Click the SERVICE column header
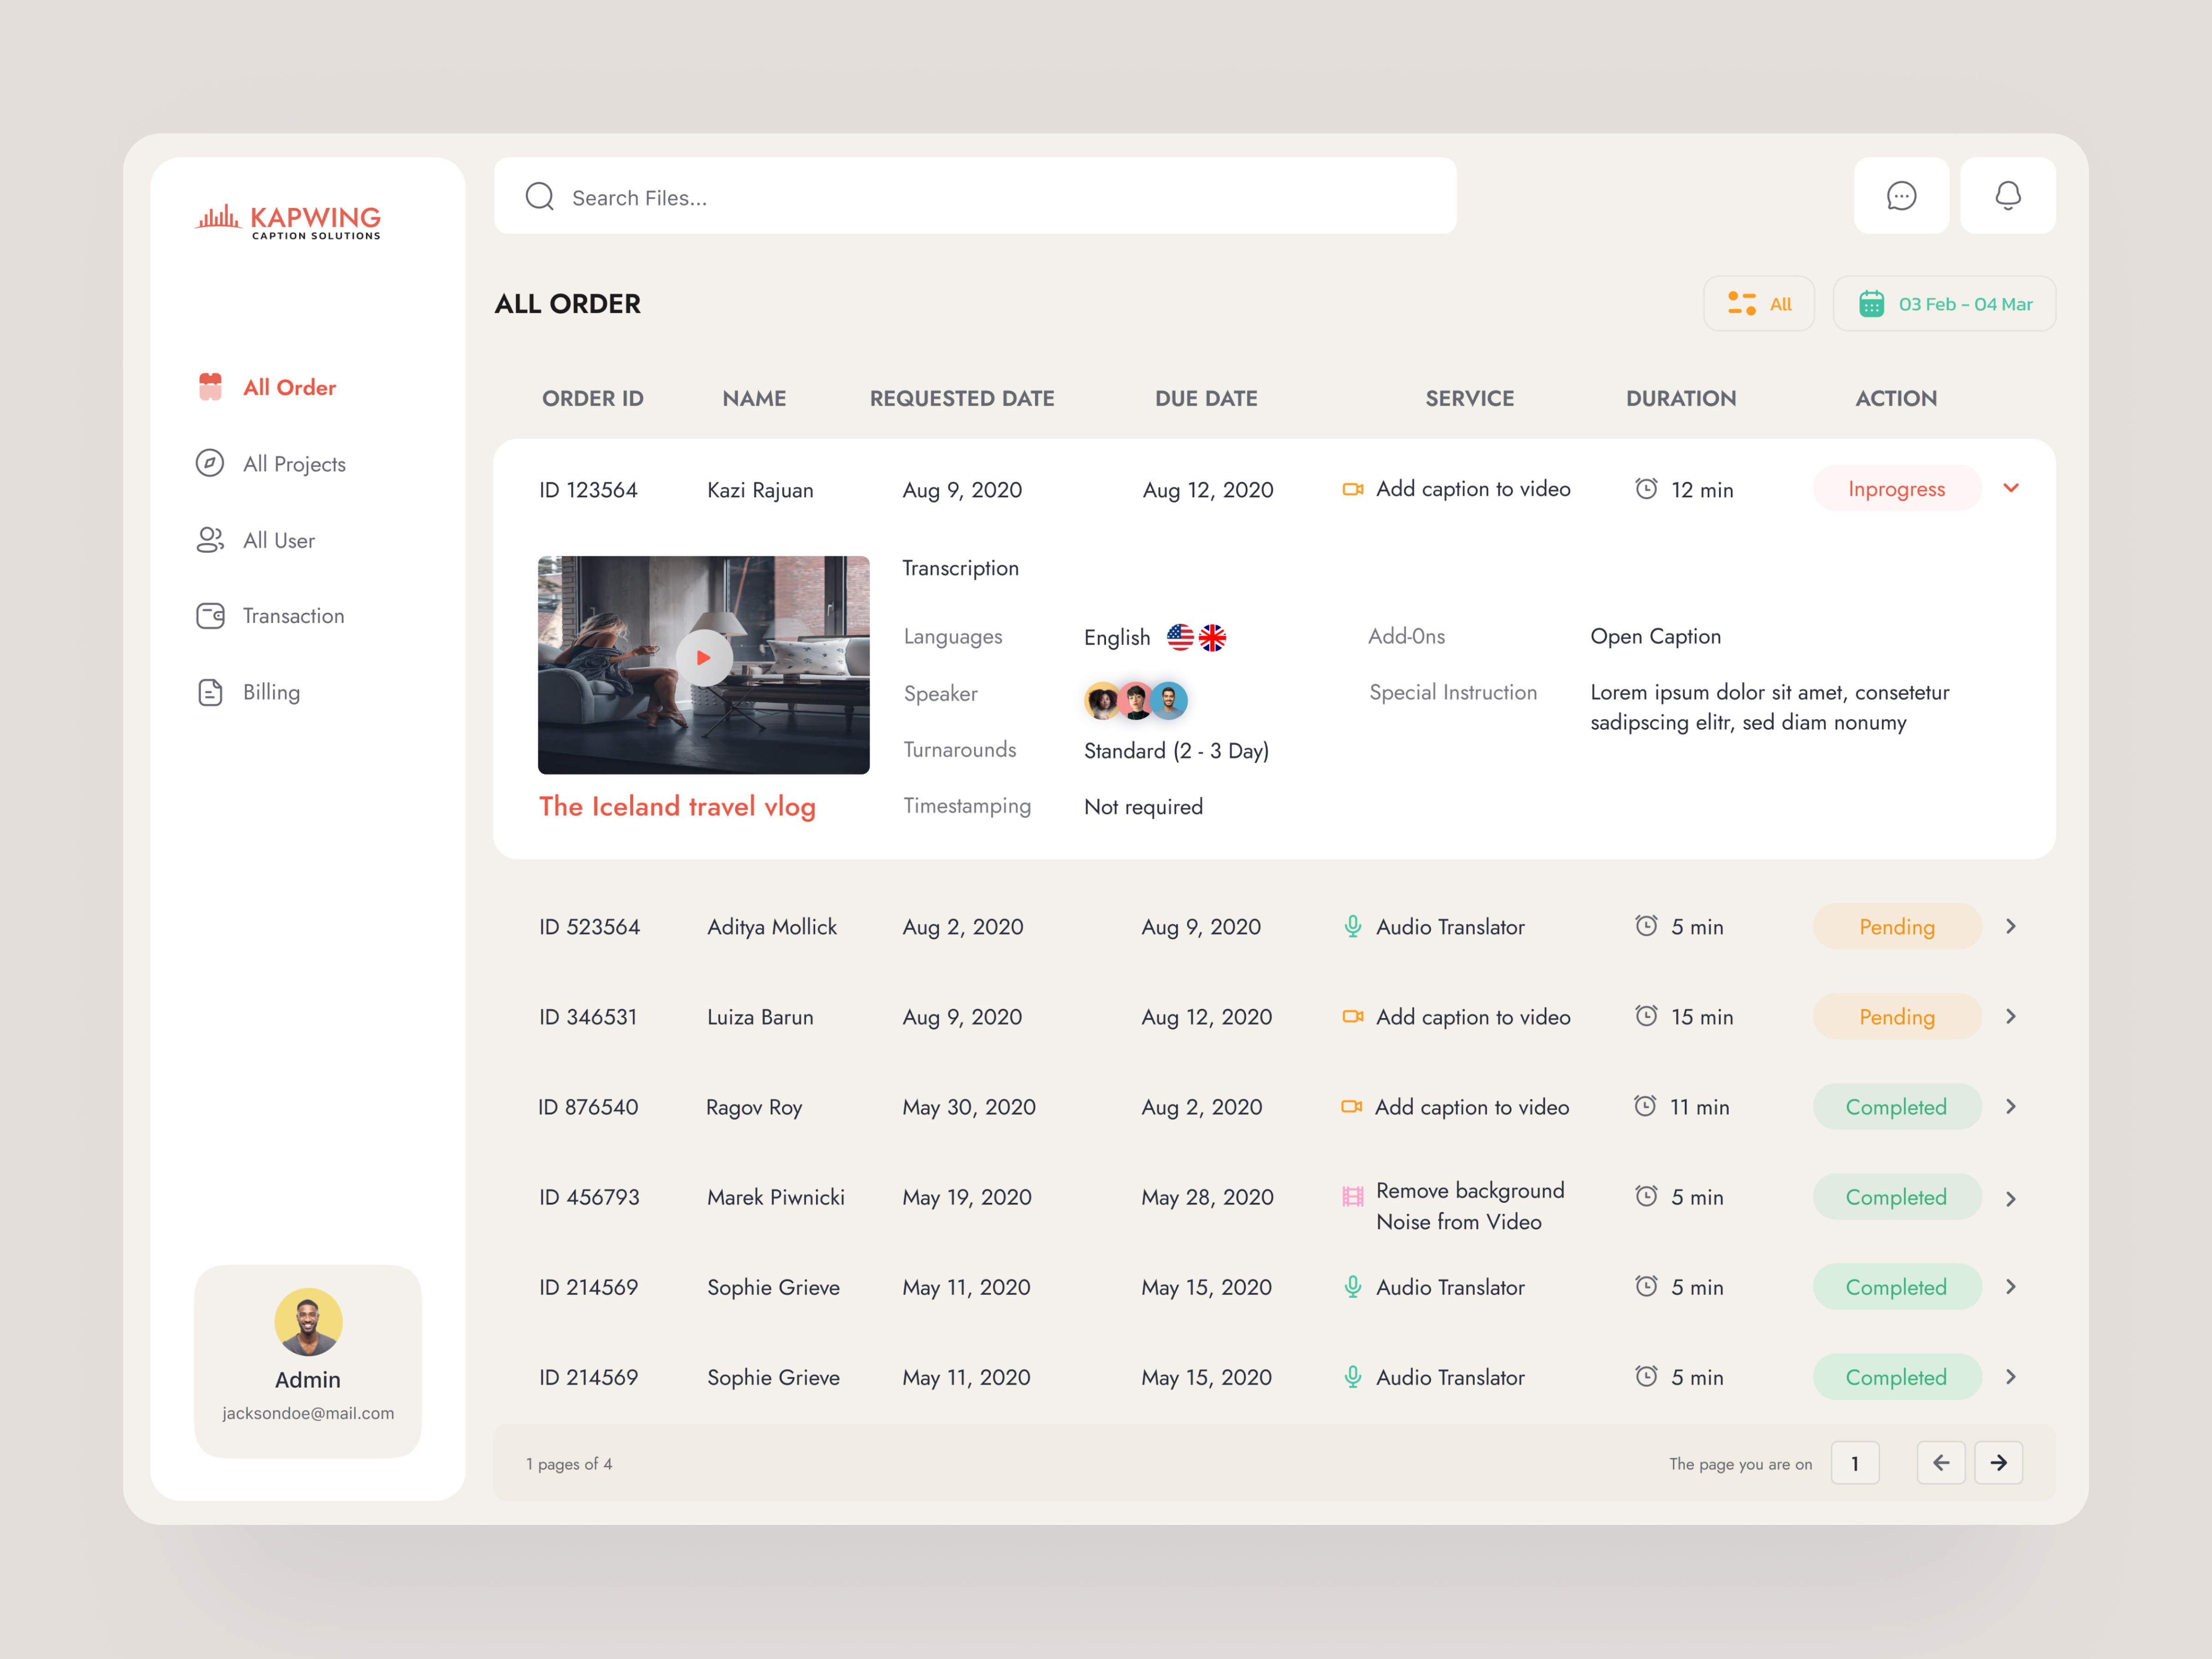 1469,398
